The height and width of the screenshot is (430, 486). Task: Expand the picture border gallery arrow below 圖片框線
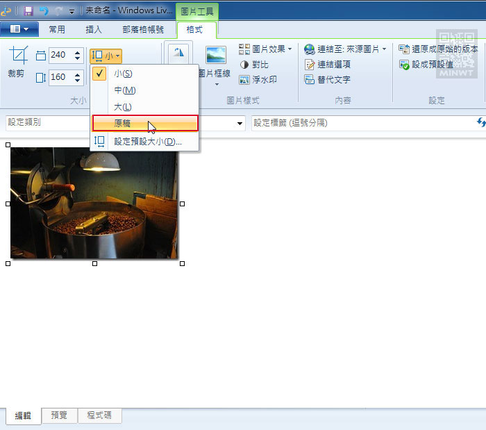217,84
